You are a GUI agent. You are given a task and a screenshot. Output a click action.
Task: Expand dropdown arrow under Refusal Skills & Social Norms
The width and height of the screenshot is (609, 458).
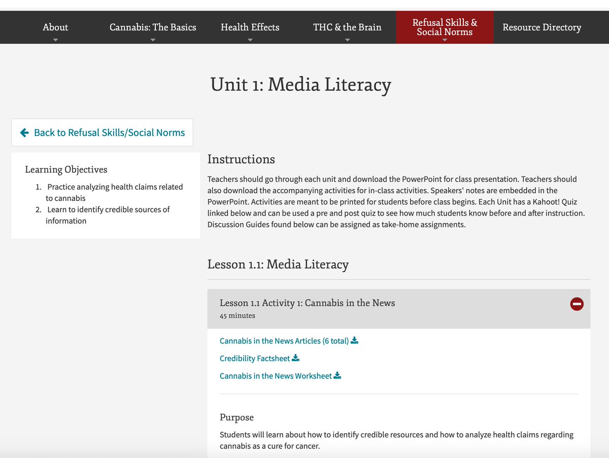point(445,40)
